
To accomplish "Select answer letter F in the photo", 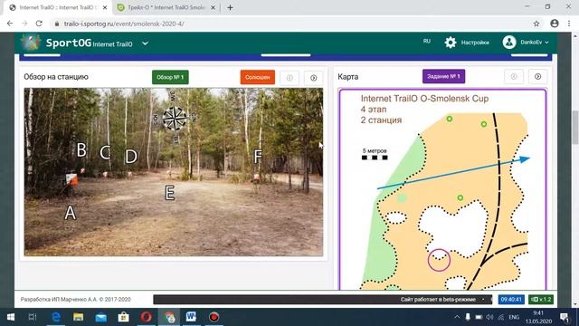I will tap(258, 157).
